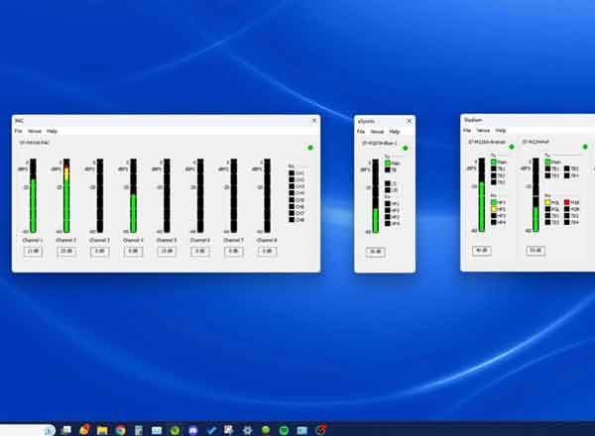Open Venue menu in PAC window
The width and height of the screenshot is (595, 436).
35,131
